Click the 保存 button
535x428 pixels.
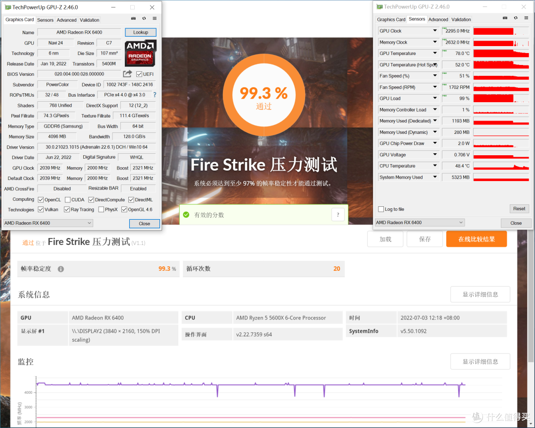coord(425,239)
